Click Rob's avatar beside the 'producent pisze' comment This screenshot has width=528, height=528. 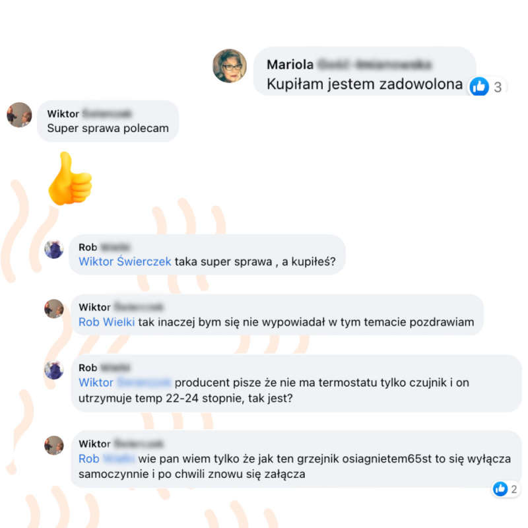pyautogui.click(x=54, y=370)
